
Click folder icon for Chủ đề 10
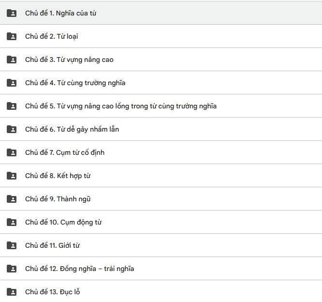[x=12, y=222]
